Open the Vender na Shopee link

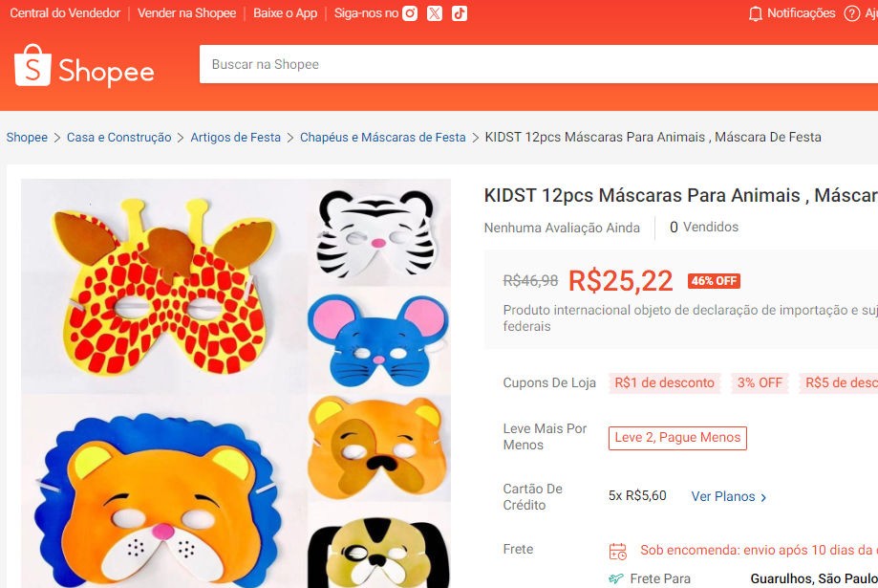pos(186,13)
